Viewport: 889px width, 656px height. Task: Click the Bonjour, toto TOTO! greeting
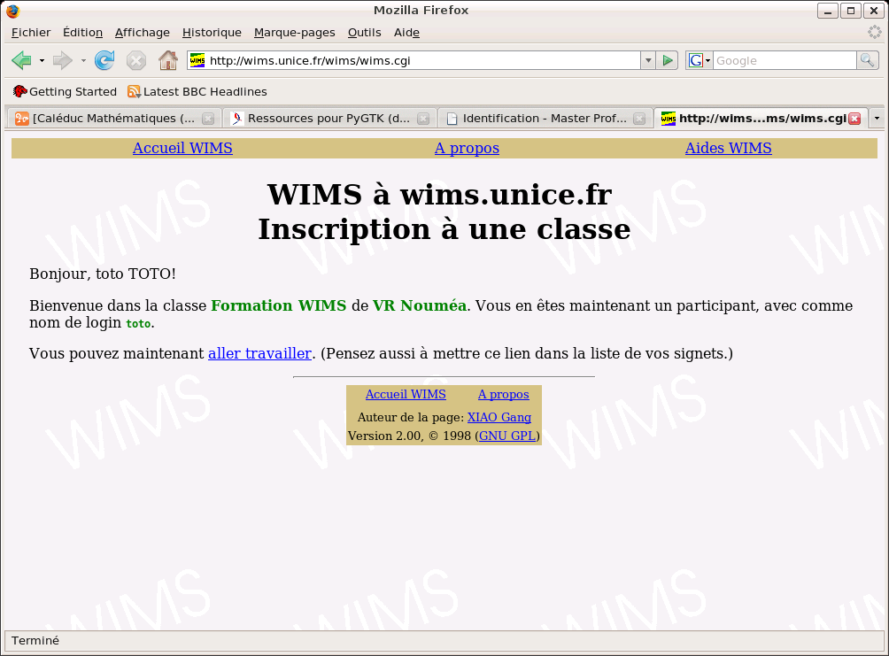coord(103,274)
